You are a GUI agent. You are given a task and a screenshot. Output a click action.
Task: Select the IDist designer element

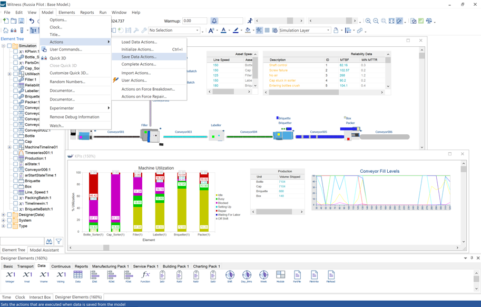94,276
